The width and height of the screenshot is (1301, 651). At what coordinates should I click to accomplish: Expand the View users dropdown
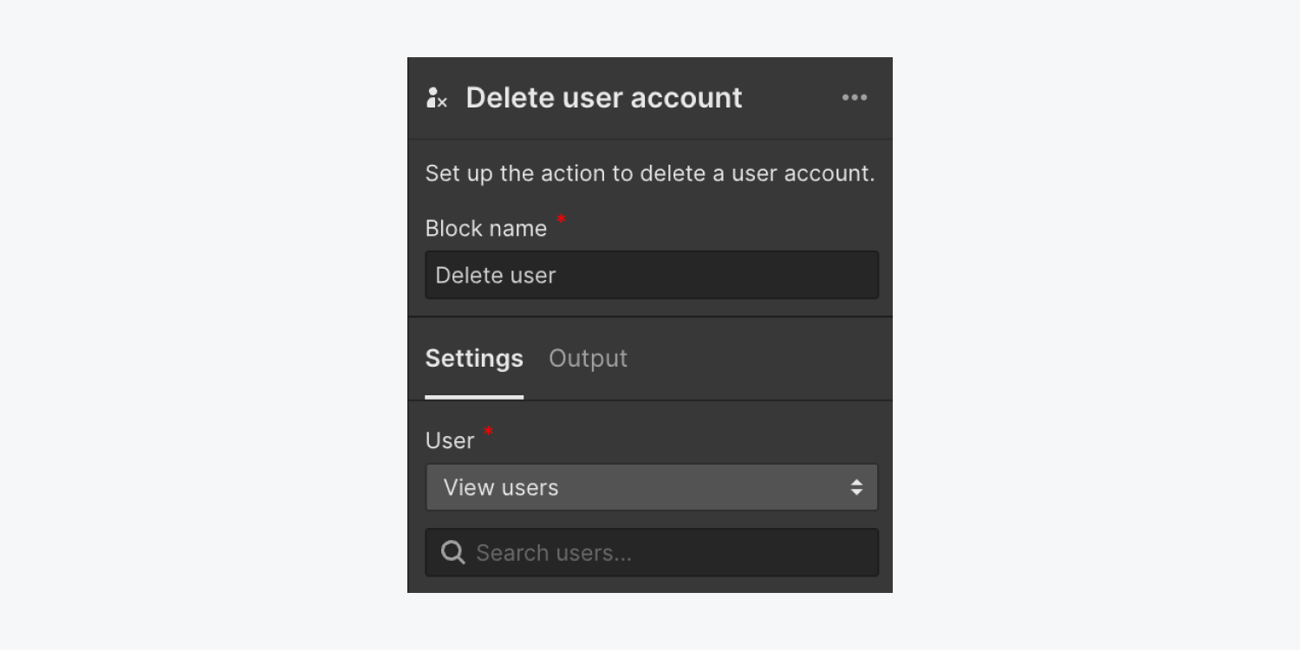pos(652,487)
